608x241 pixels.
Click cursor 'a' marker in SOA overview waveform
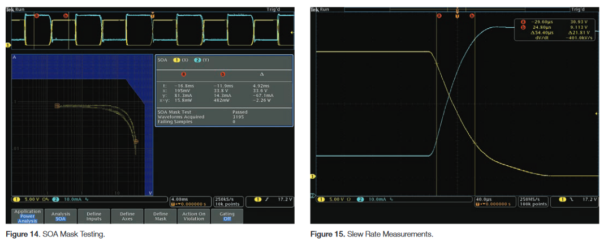point(37,16)
